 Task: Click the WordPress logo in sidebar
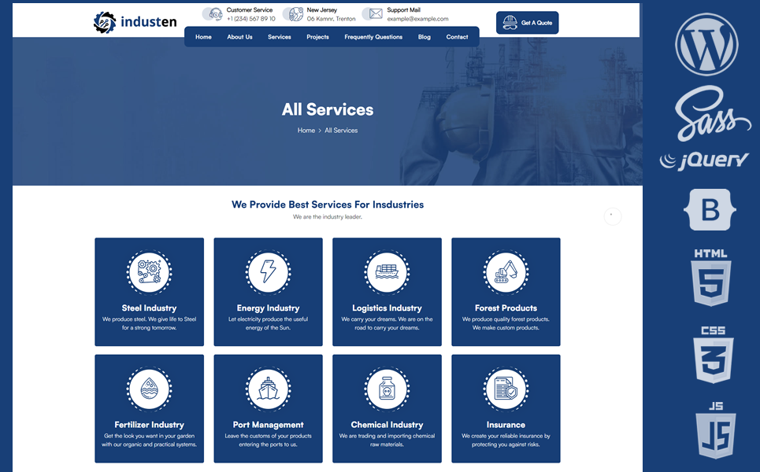click(706, 44)
